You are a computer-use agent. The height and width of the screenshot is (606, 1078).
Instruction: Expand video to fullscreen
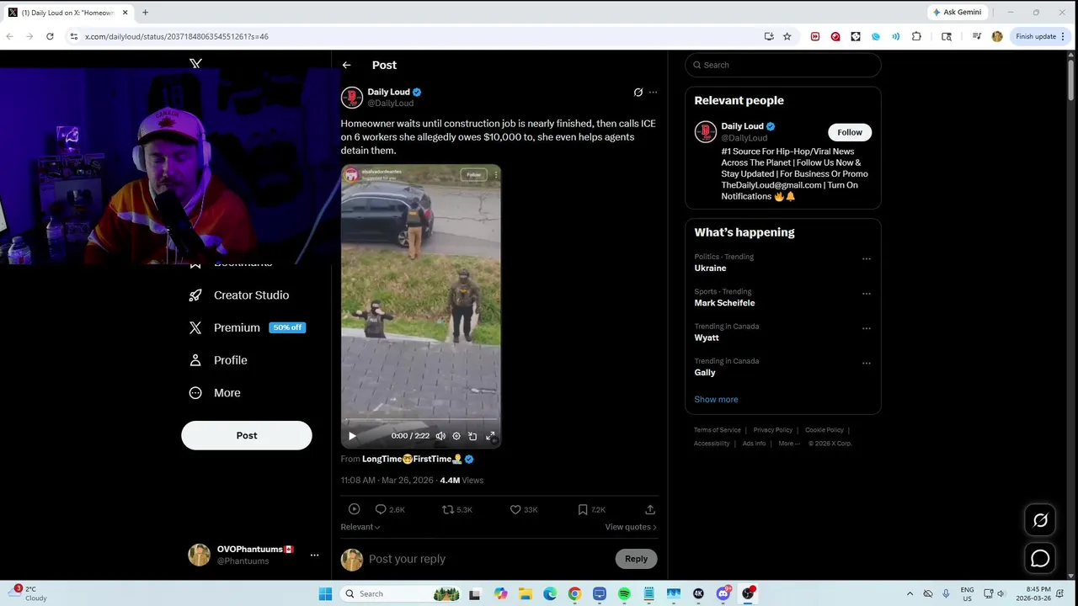pos(490,436)
